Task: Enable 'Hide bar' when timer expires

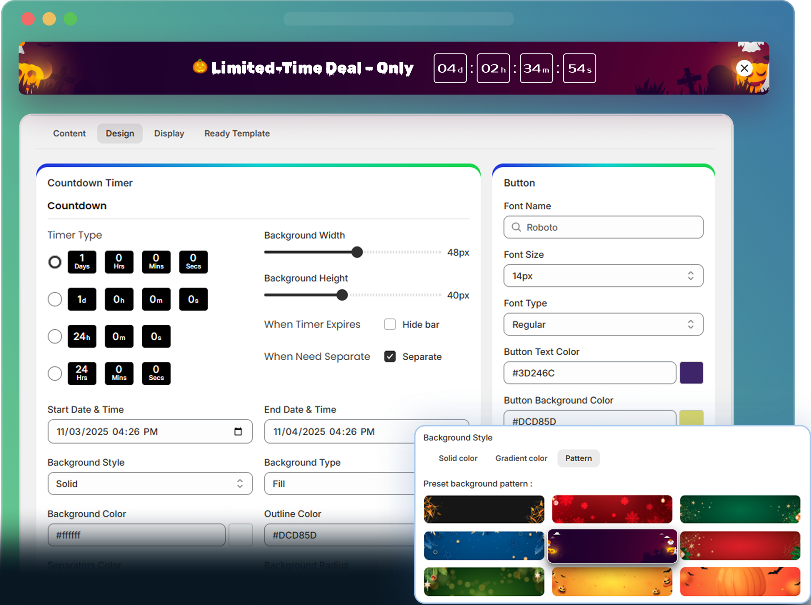Action: (390, 324)
